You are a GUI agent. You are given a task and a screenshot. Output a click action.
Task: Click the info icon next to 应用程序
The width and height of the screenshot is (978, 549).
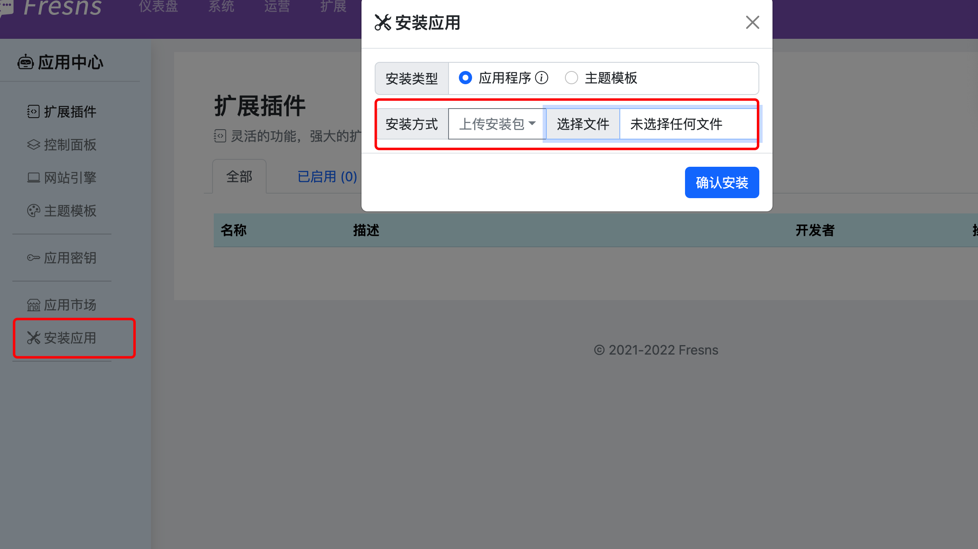point(541,78)
